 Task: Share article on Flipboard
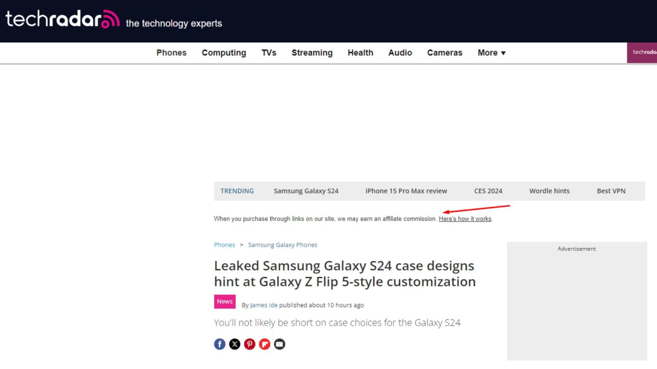(265, 344)
